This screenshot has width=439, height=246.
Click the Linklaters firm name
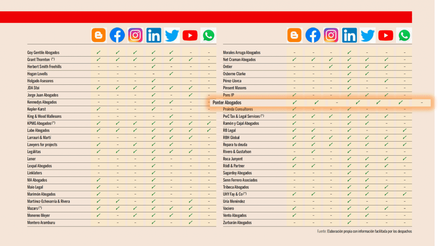click(36, 173)
